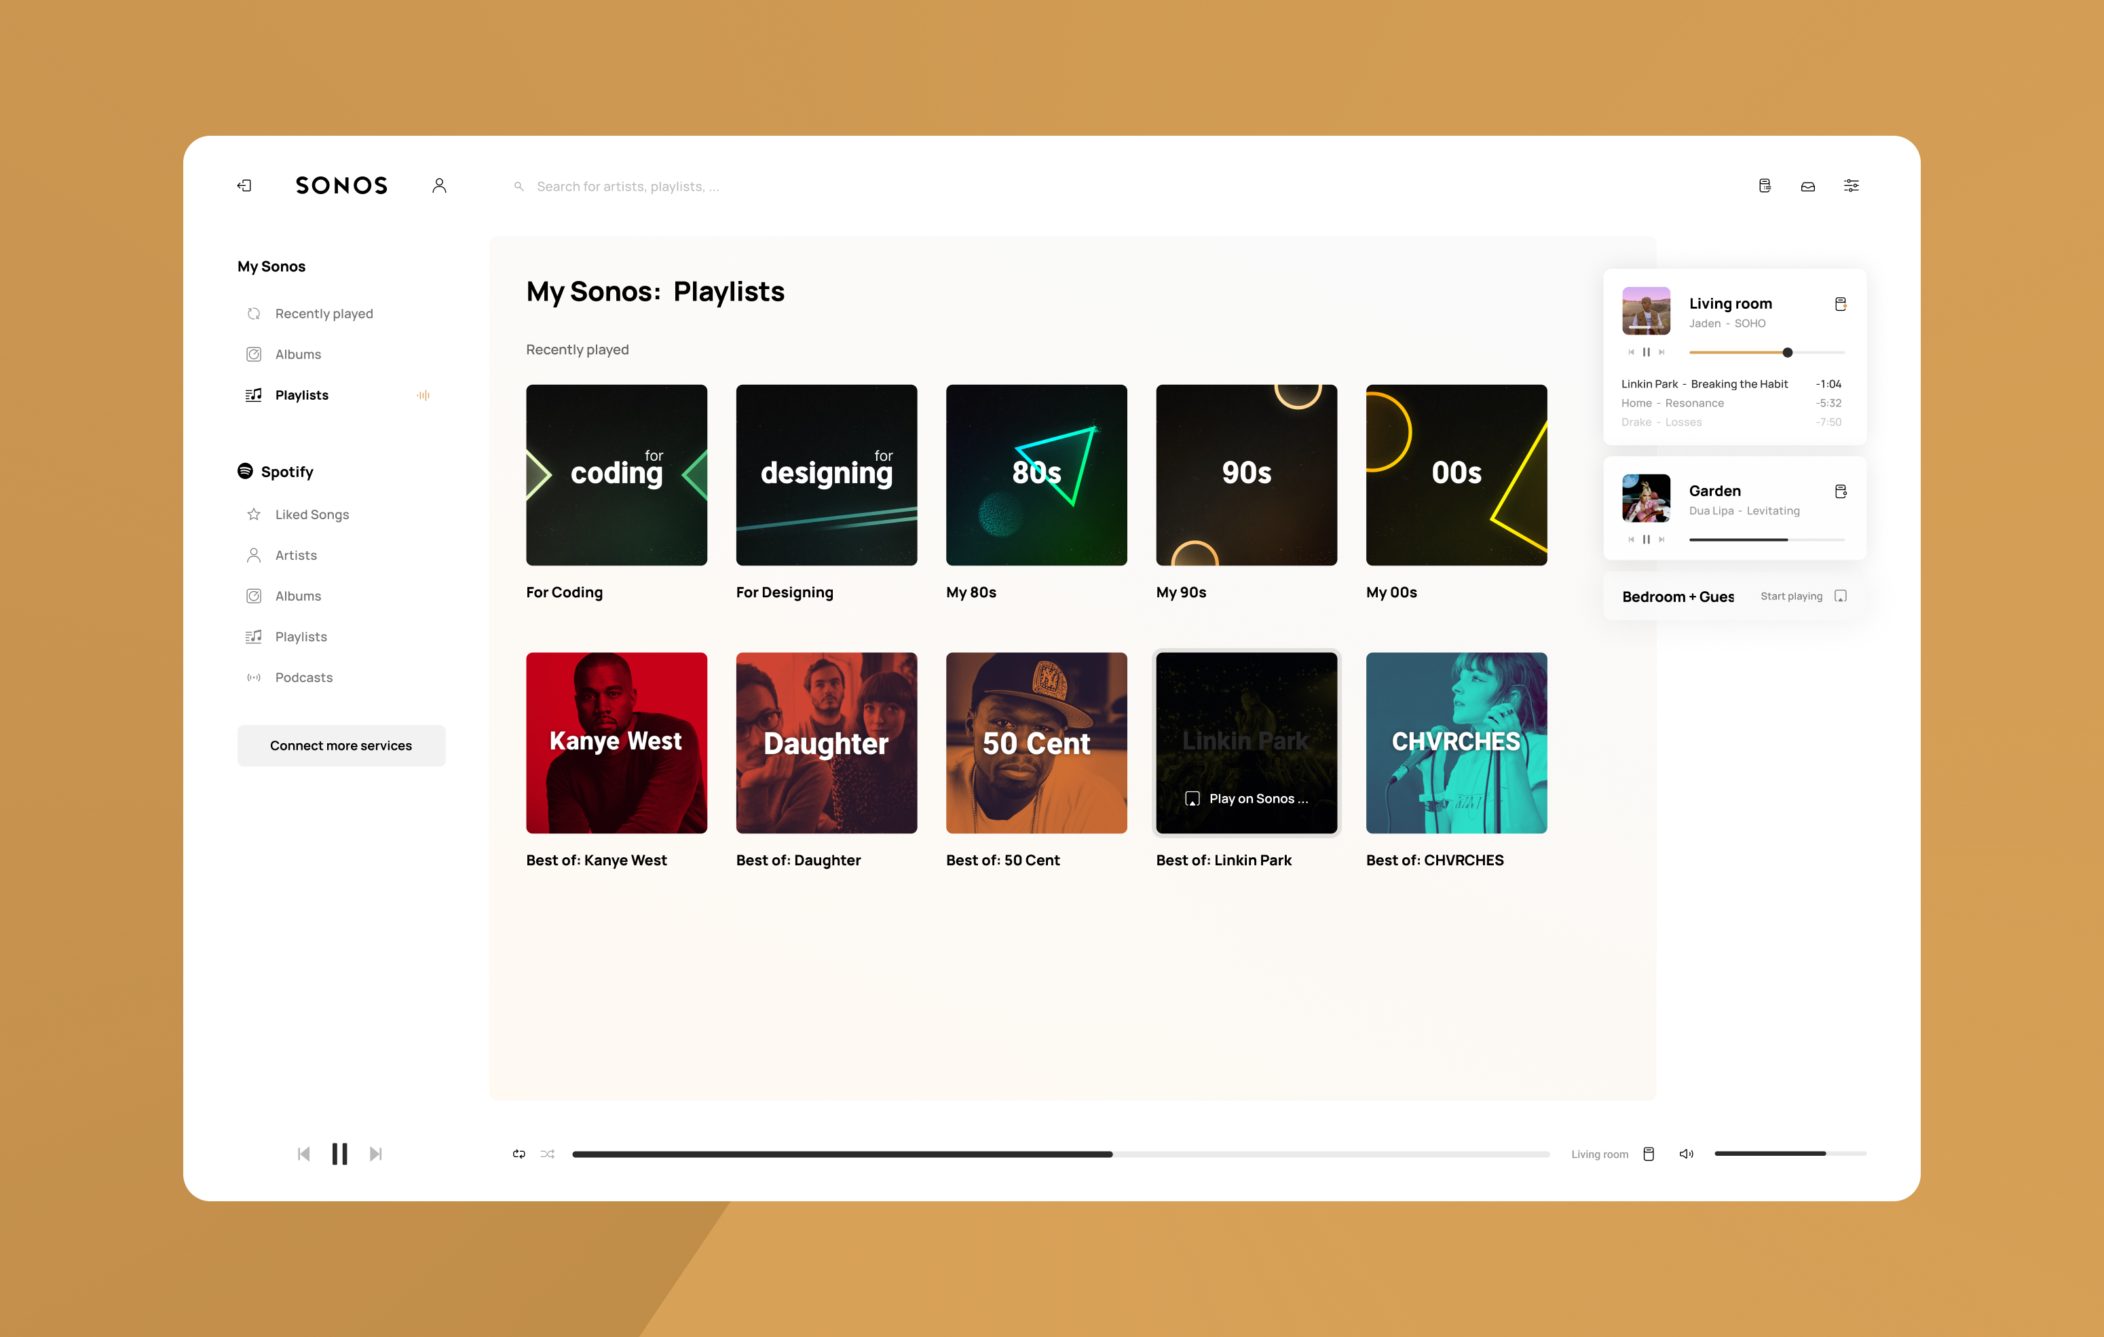Open the Daughter playlist cover

(x=827, y=742)
